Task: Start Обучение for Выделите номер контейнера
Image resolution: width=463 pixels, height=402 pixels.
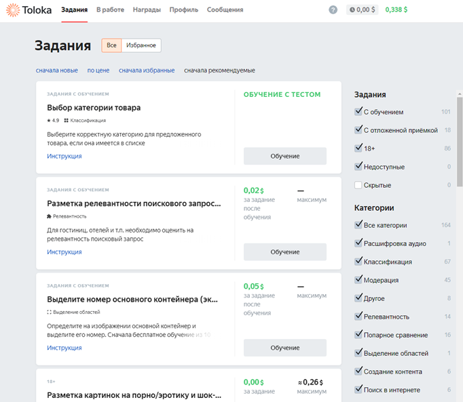Action: pyautogui.click(x=285, y=348)
